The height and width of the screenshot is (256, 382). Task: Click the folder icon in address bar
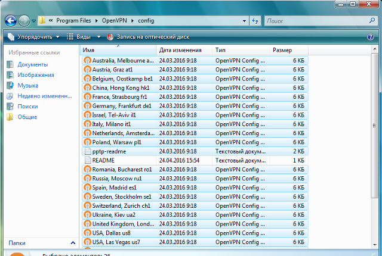[x=42, y=20]
